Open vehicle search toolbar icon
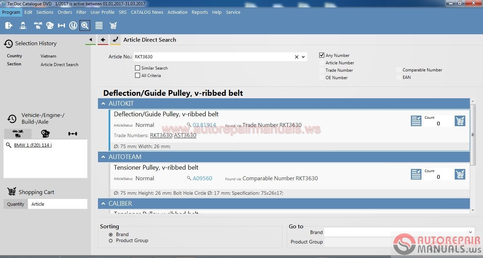This screenshot has width=483, height=258. click(x=38, y=25)
